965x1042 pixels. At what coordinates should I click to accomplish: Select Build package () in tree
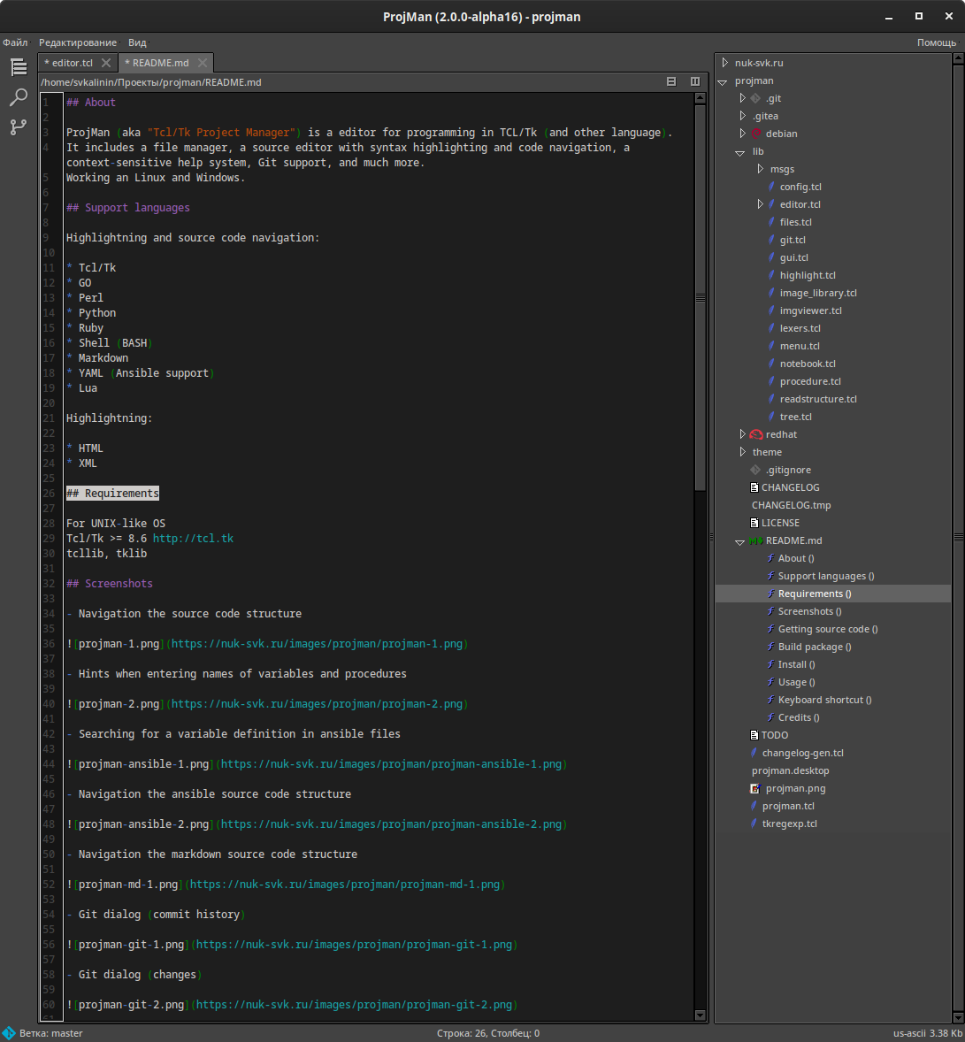pyautogui.click(x=814, y=646)
